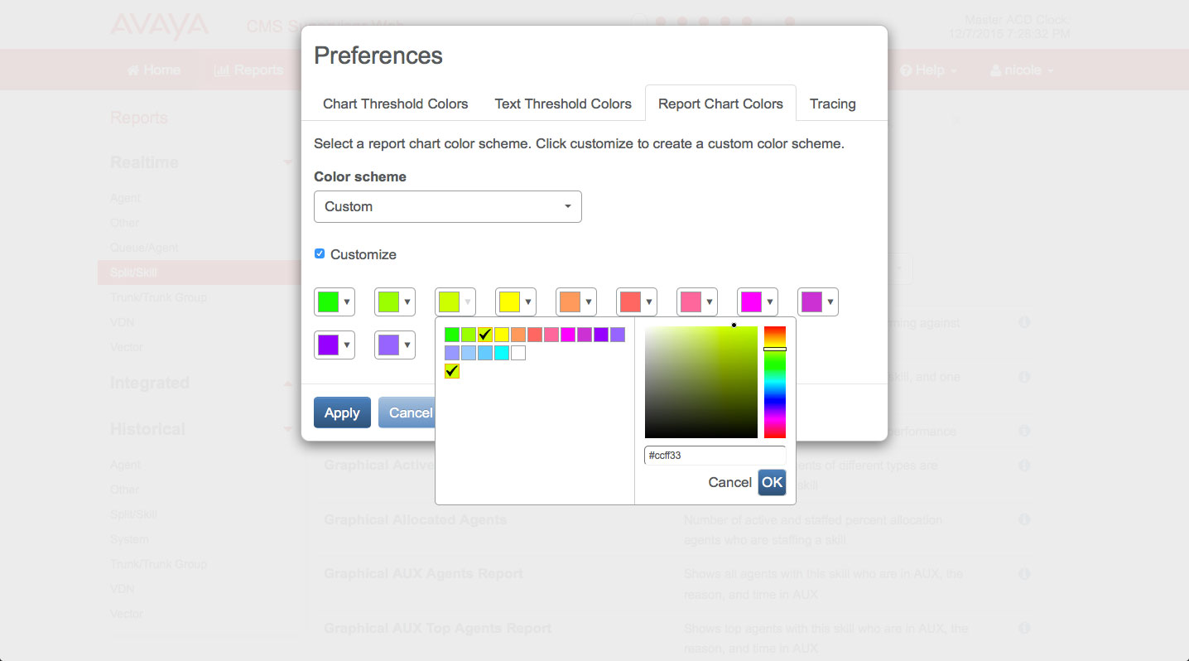Click info icon beside Graphical AUX Top Agents Report
The height and width of the screenshot is (661, 1189).
point(1024,629)
